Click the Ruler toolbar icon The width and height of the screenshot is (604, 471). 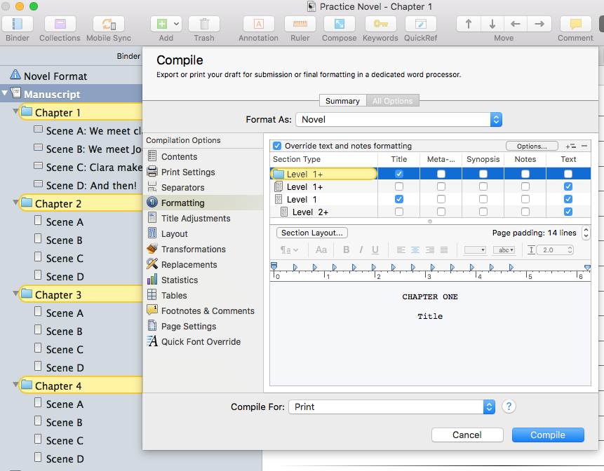click(x=300, y=24)
